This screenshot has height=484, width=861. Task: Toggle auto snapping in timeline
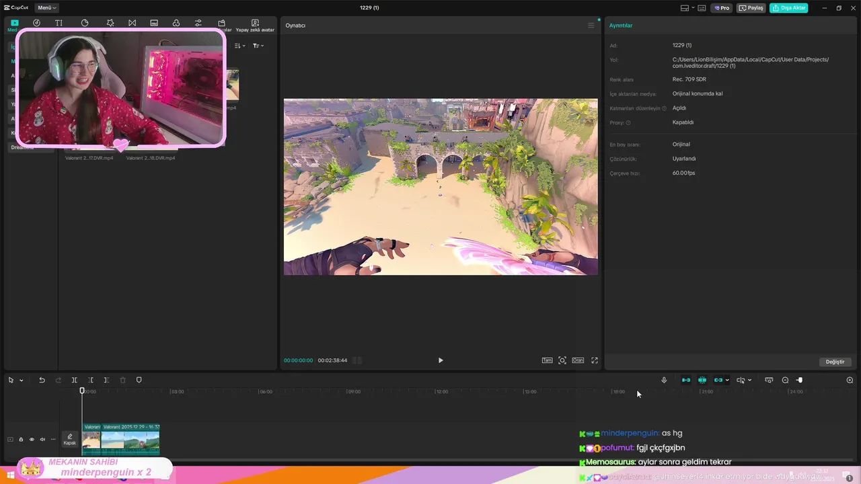(702, 380)
